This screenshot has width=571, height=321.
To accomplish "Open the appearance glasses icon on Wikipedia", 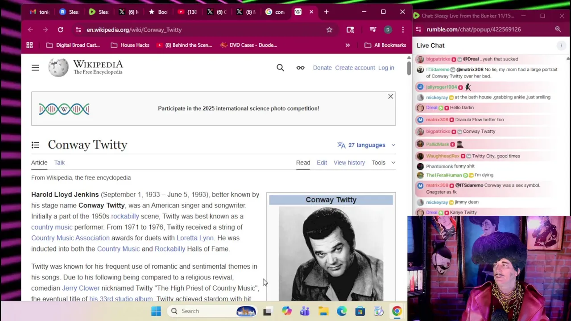I will [300, 68].
